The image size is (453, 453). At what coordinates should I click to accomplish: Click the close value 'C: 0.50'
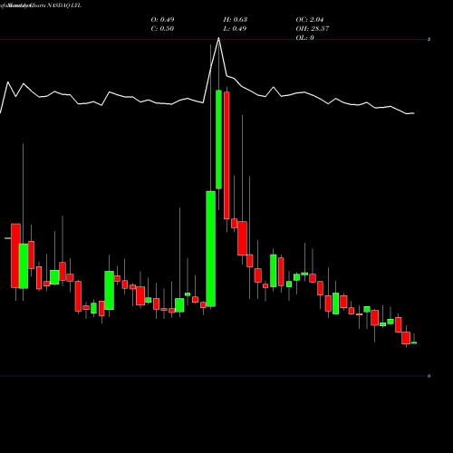[x=162, y=29]
